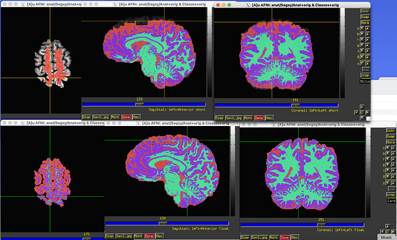
Task: Click 'r' down arrow in upper coronal window
Action: (362, 40)
